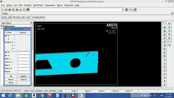This screenshot has width=174, height=98.
Task: Click the Fit View magnifier icon
Action: coord(164,56)
